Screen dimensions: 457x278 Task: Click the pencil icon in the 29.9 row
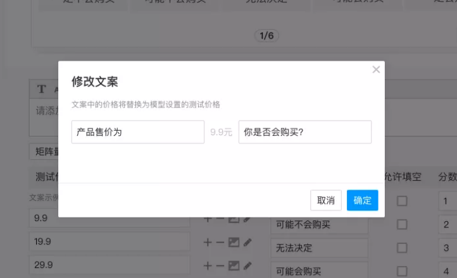(x=247, y=265)
